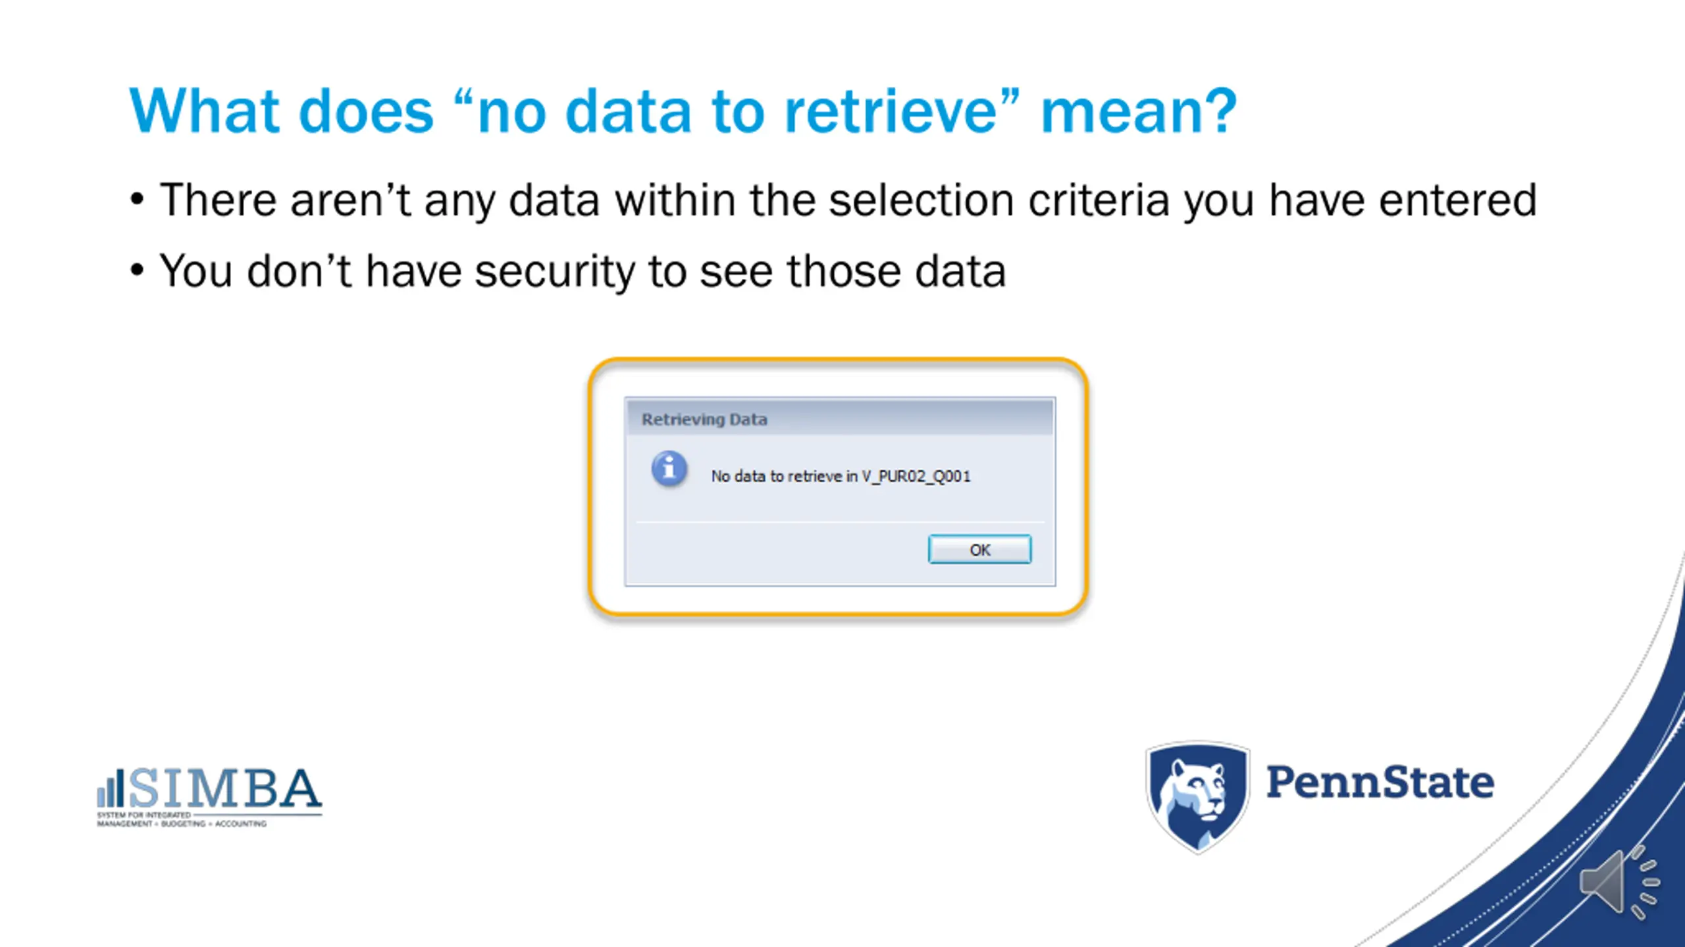The height and width of the screenshot is (947, 1685).
Task: Click the SIMBA bar chart logo mark
Action: coord(110,789)
